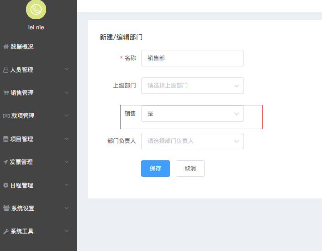Viewport: 322px width, 251px height.
Task: Expand the 系统设置 menu chevron
Action: (x=67, y=208)
